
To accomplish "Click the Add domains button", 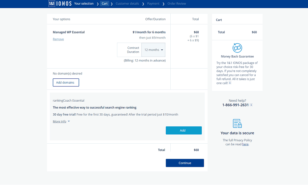I will (x=66, y=82).
